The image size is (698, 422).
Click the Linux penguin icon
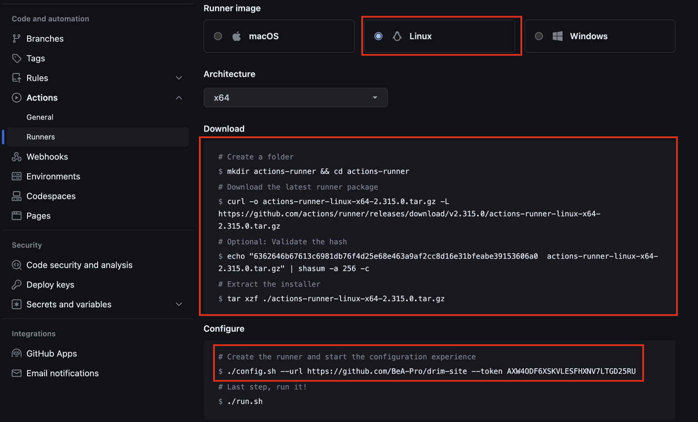pos(397,36)
